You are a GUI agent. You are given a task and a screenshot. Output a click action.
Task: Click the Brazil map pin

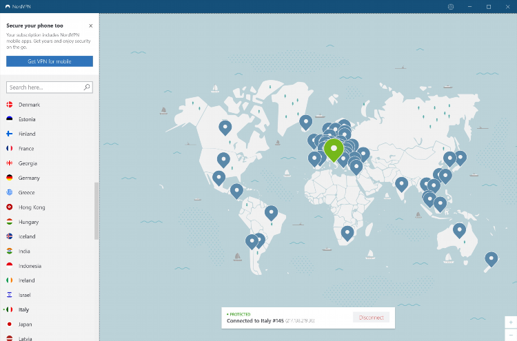click(x=271, y=213)
